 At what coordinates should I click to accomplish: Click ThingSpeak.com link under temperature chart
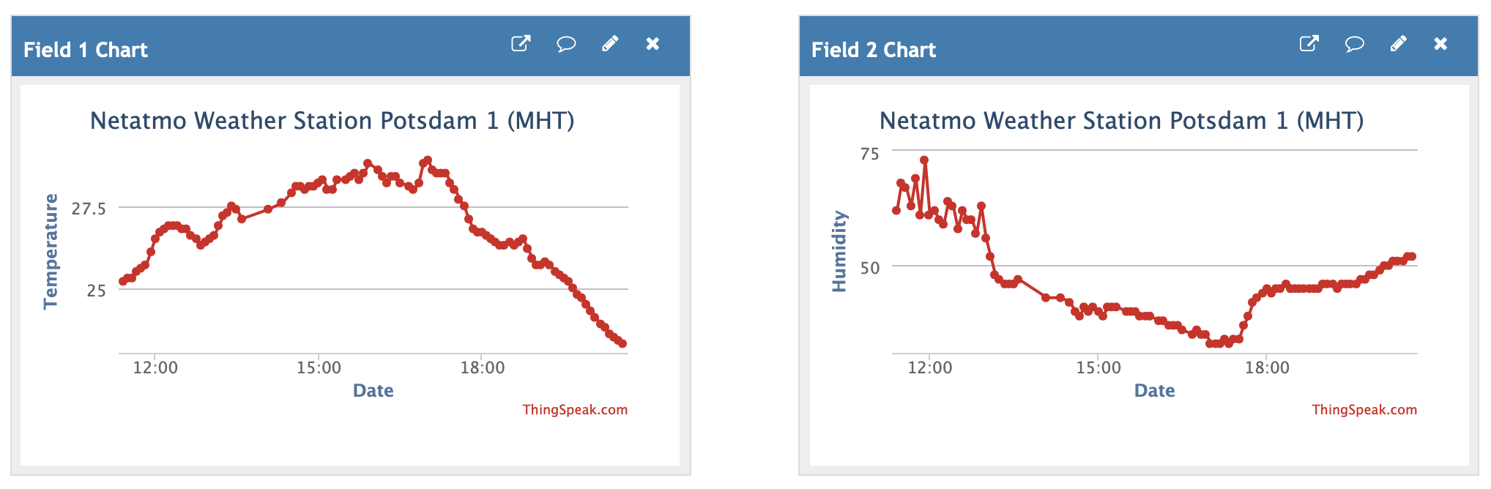tap(575, 410)
